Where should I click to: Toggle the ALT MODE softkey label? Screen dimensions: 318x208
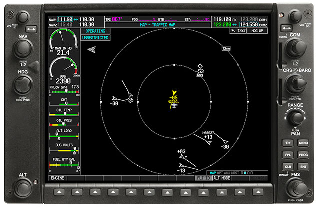(x=222, y=178)
